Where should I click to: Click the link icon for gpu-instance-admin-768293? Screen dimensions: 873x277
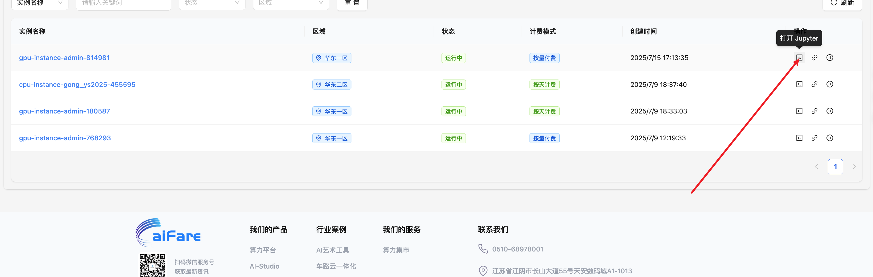pyautogui.click(x=815, y=137)
